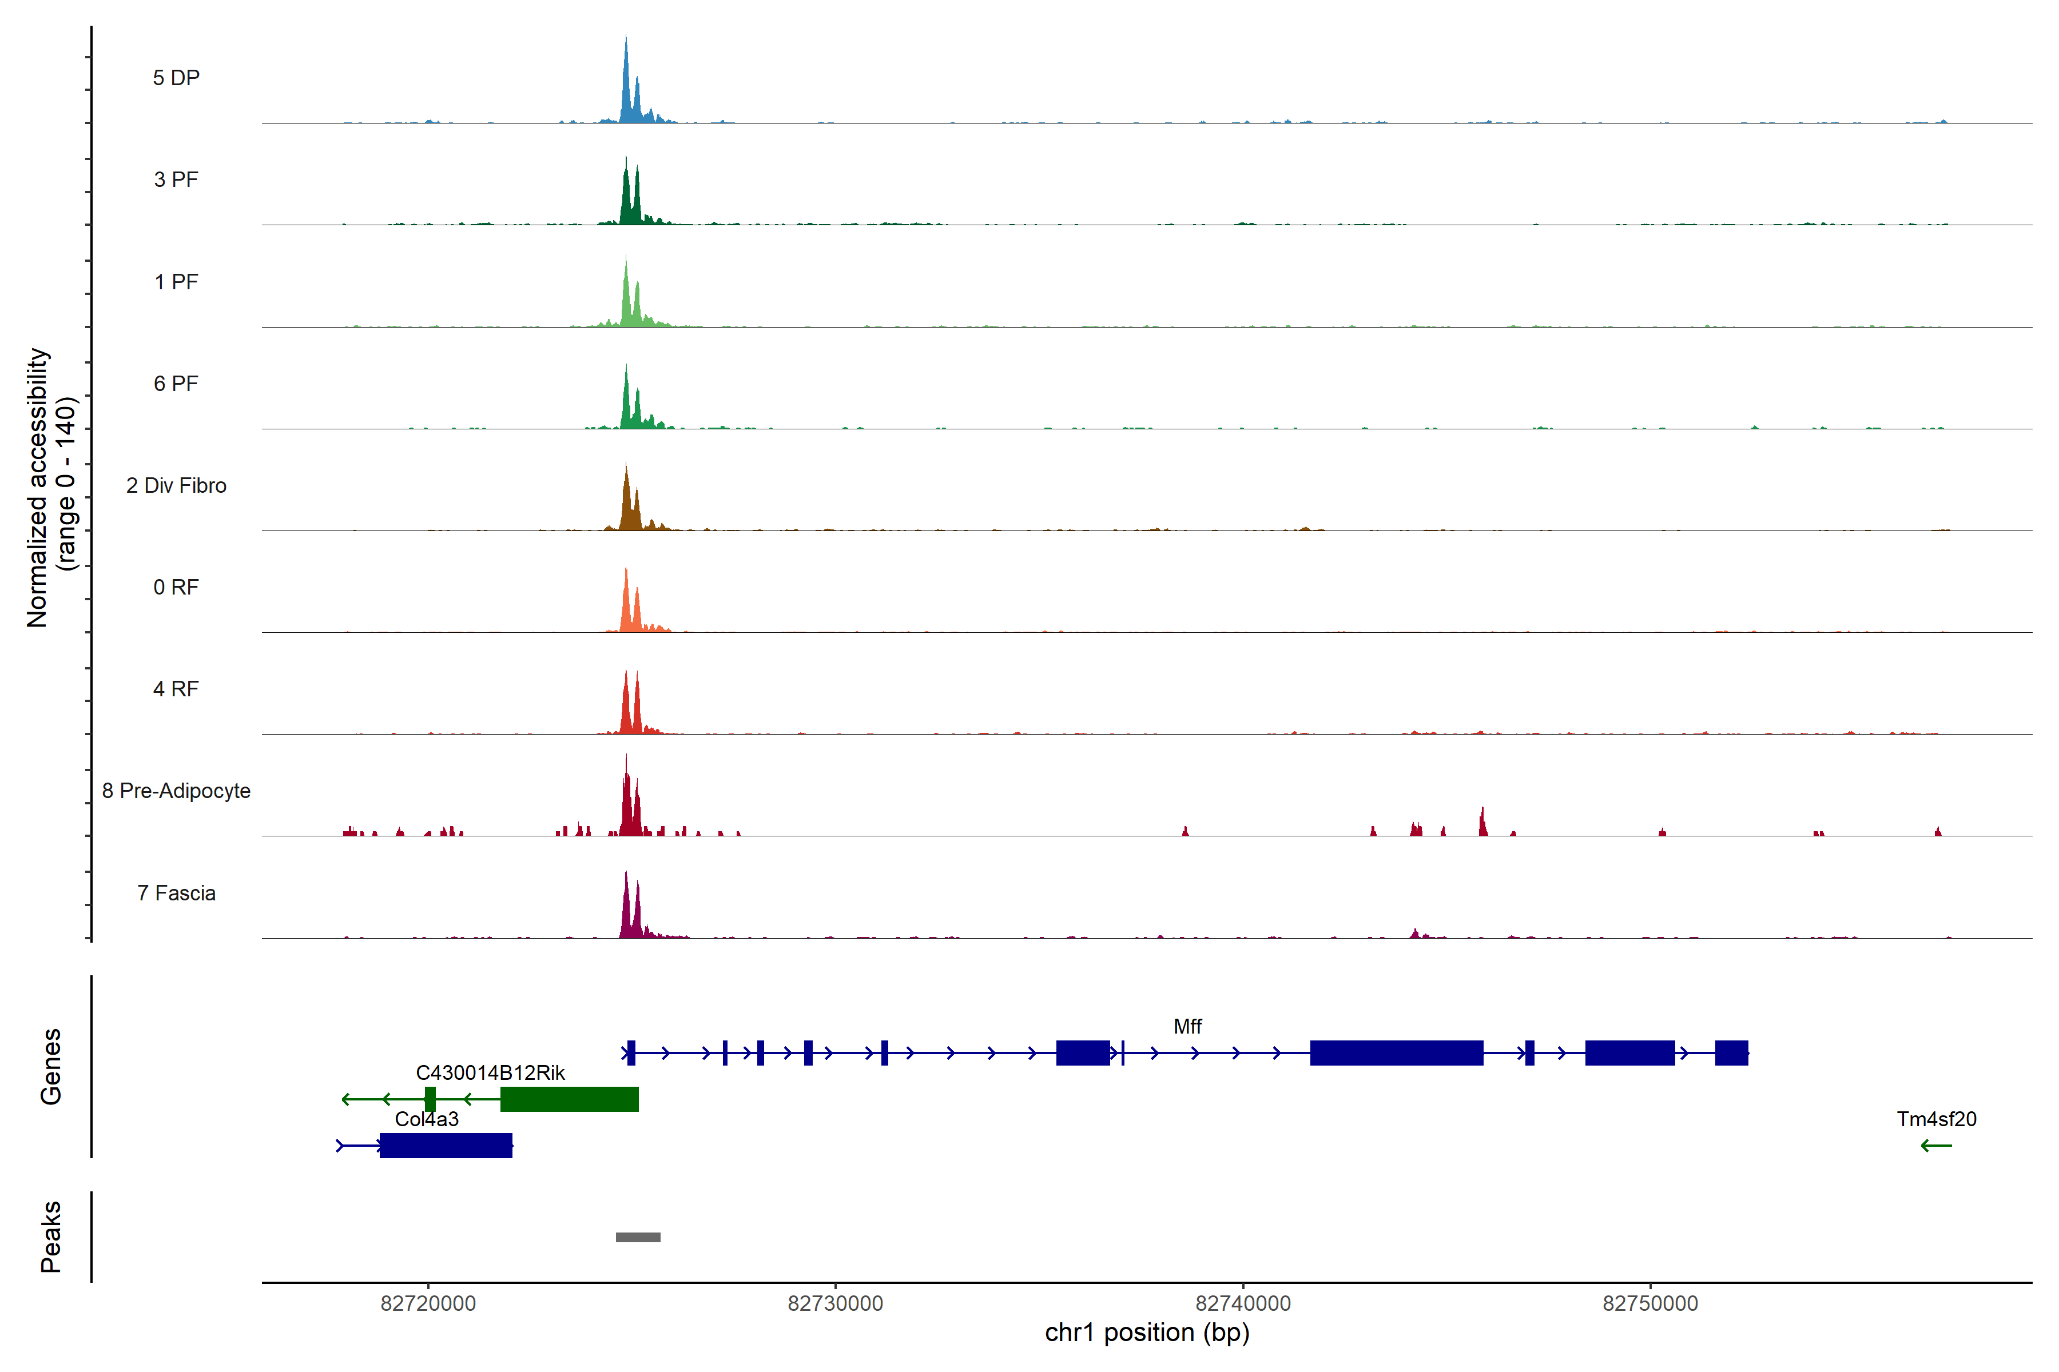Select the Col4a3 blue exon block
Image resolution: width=2059 pixels, height=1372 pixels.
[446, 1146]
